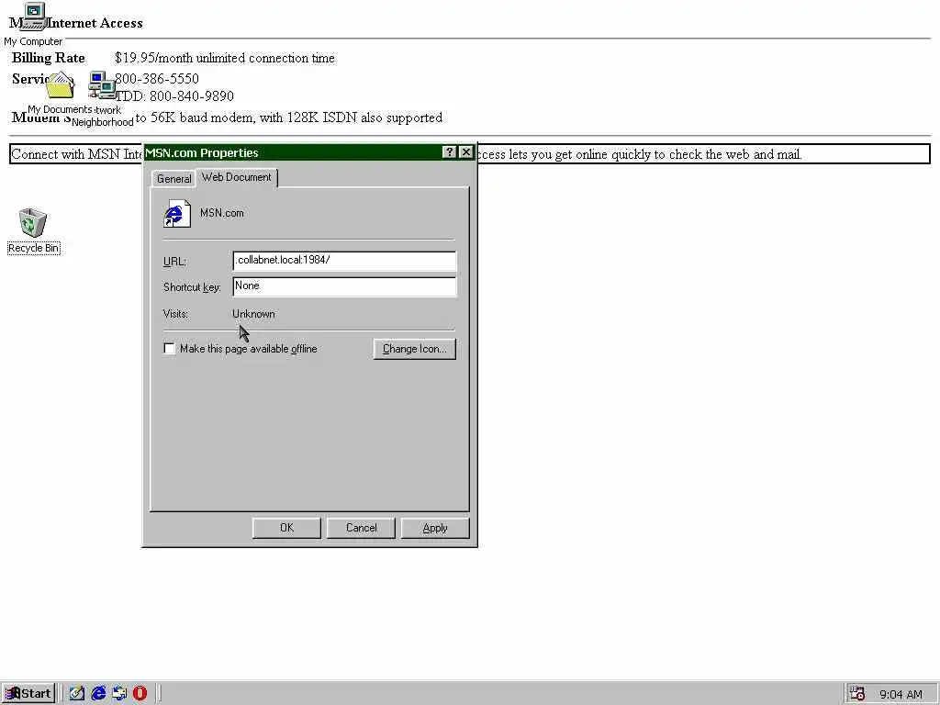
Task: Click the Shortcut key field
Action: (344, 286)
